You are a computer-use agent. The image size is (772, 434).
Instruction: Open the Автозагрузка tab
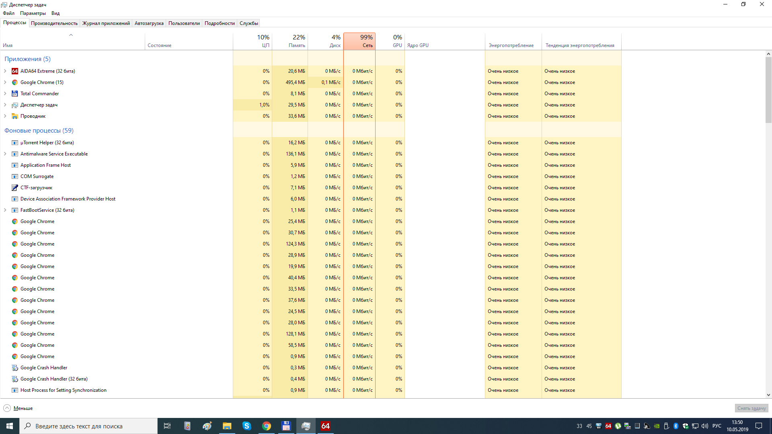(x=149, y=23)
